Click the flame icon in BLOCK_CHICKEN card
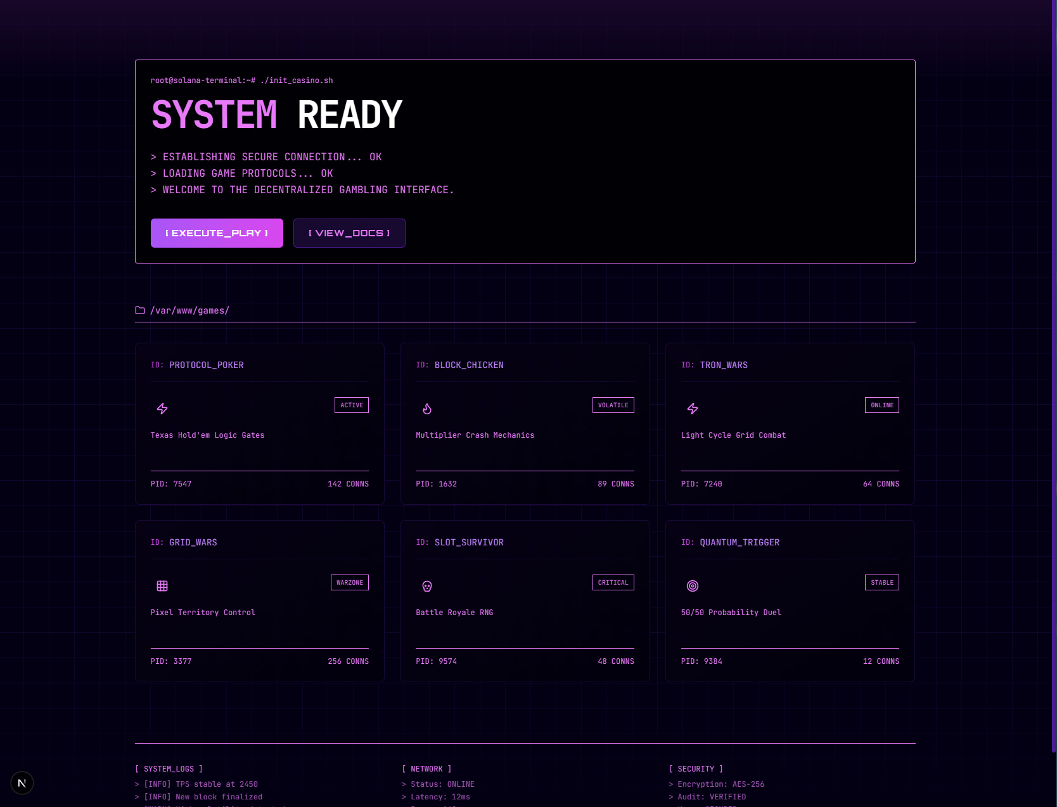This screenshot has width=1057, height=807. pyautogui.click(x=427, y=409)
